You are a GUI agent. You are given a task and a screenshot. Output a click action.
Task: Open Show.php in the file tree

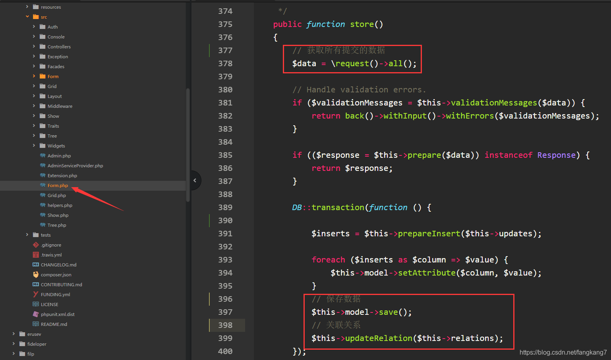pyautogui.click(x=58, y=215)
